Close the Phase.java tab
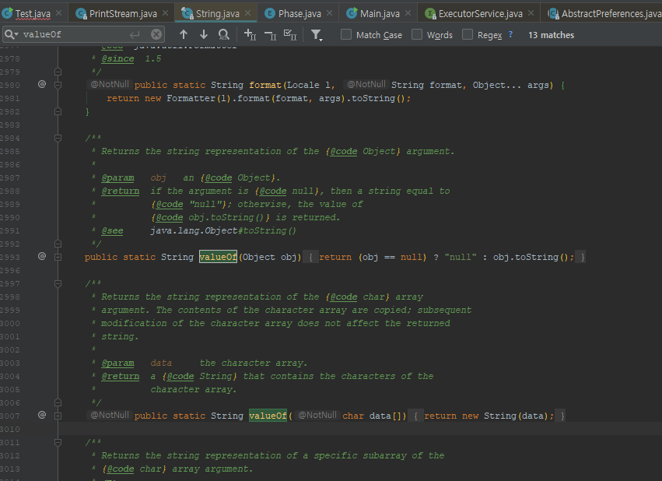Image resolution: width=662 pixels, height=481 pixels. (x=329, y=13)
